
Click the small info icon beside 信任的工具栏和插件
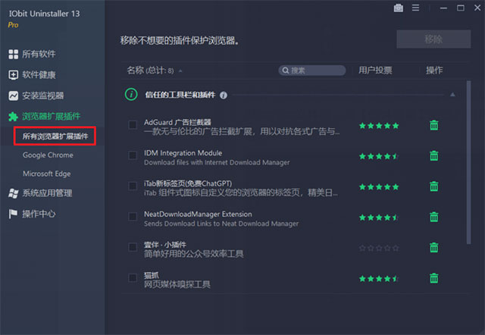[224, 95]
